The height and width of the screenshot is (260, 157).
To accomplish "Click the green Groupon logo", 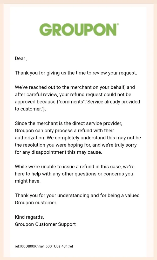I will tap(78, 30).
